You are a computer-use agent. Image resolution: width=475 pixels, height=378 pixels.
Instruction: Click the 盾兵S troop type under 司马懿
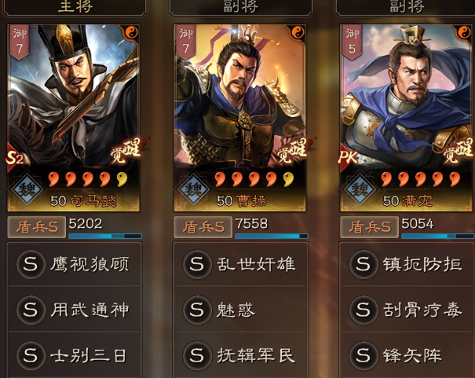pyautogui.click(x=37, y=227)
